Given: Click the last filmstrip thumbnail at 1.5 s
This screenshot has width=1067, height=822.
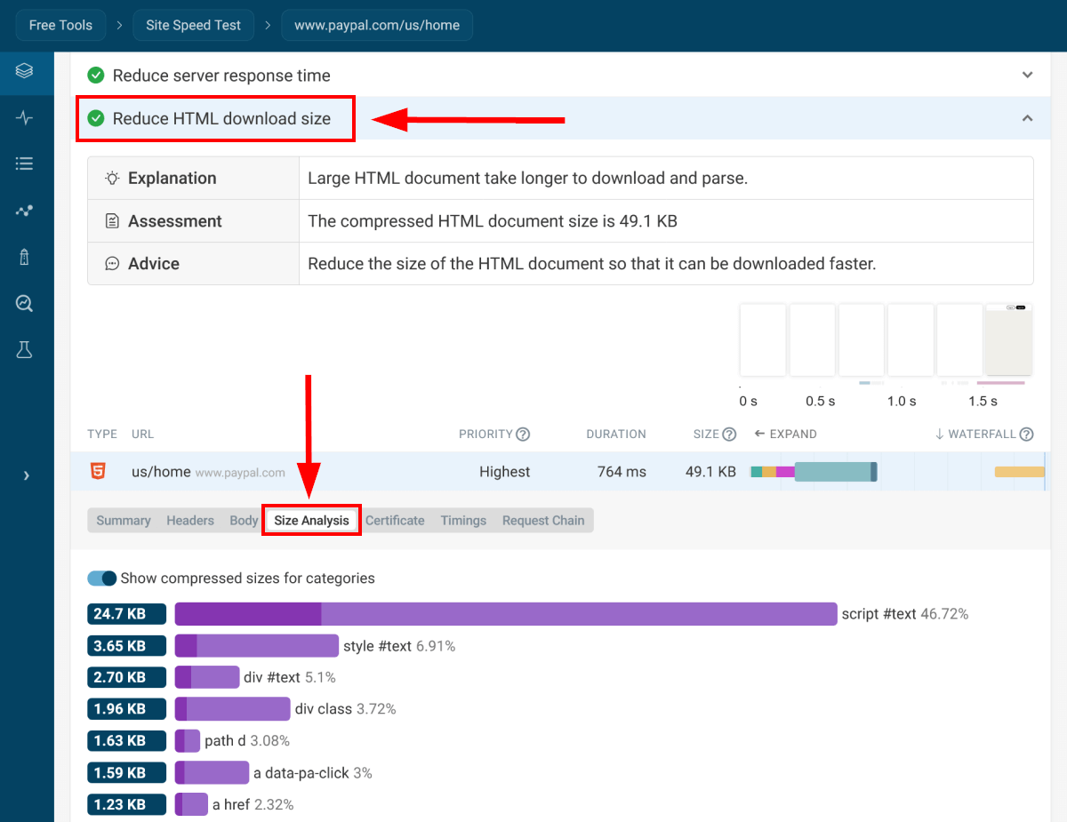Looking at the screenshot, I should tap(1009, 339).
